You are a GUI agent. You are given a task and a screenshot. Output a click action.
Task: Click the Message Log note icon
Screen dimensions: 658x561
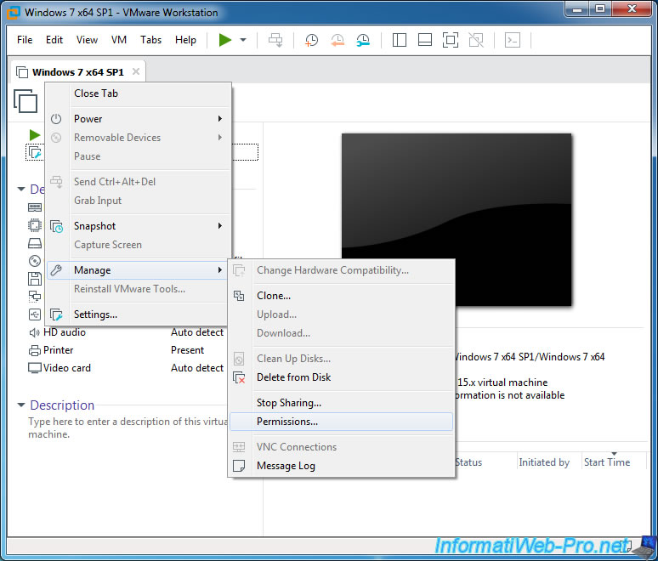point(239,466)
